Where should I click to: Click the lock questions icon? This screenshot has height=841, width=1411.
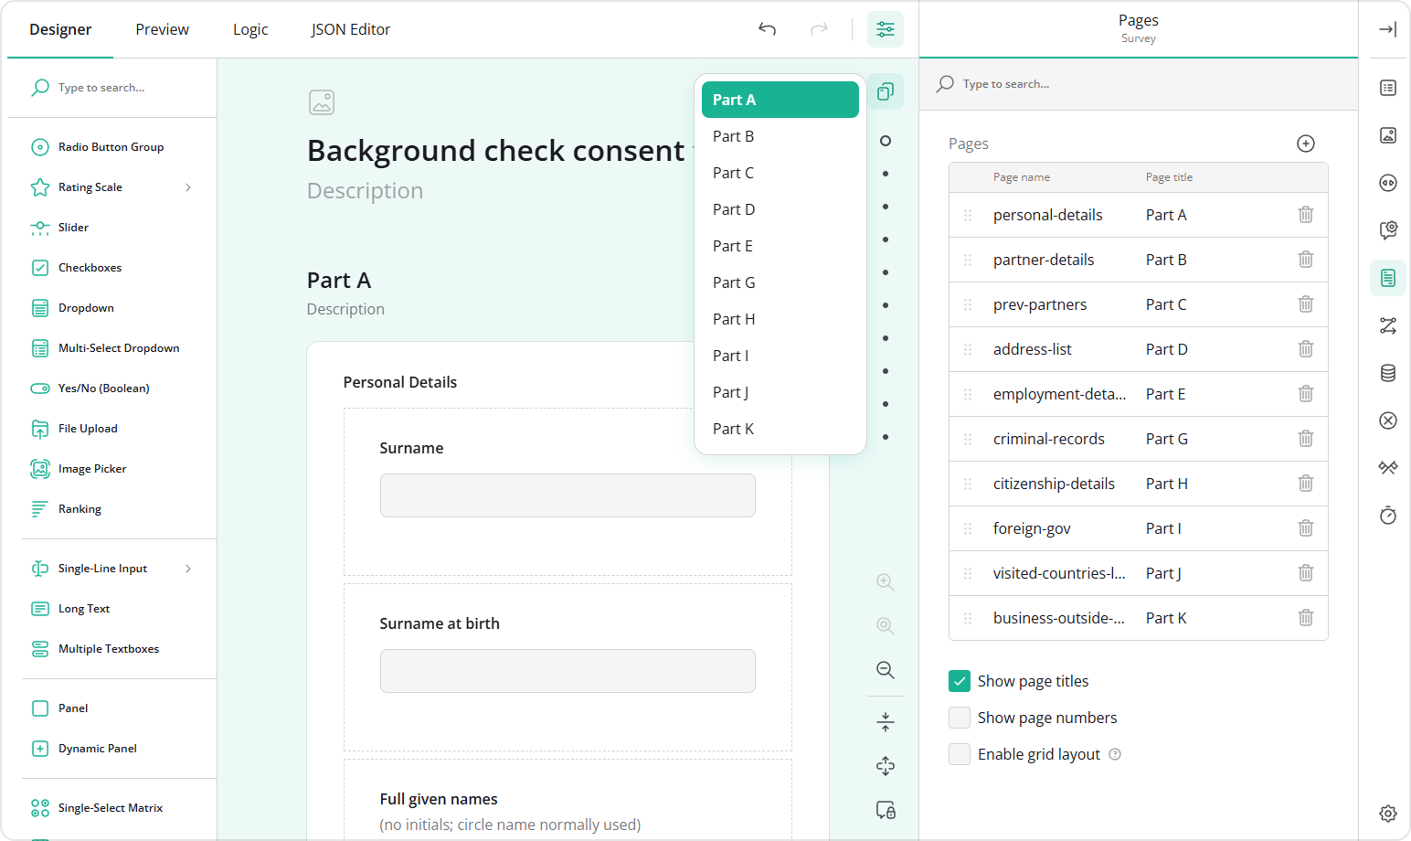pyautogui.click(x=886, y=810)
